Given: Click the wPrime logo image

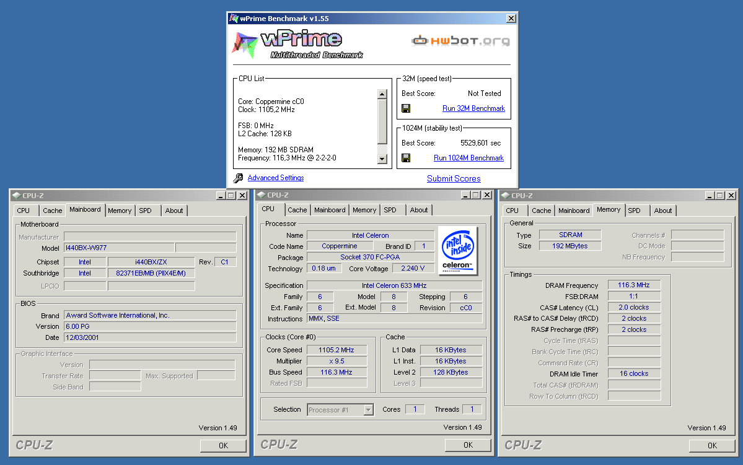Looking at the screenshot, I should tap(297, 45).
